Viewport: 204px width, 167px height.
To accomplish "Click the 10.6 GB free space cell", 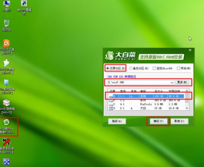I will point(173,108).
